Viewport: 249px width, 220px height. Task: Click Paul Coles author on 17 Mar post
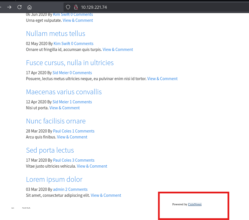pyautogui.click(x=62, y=160)
